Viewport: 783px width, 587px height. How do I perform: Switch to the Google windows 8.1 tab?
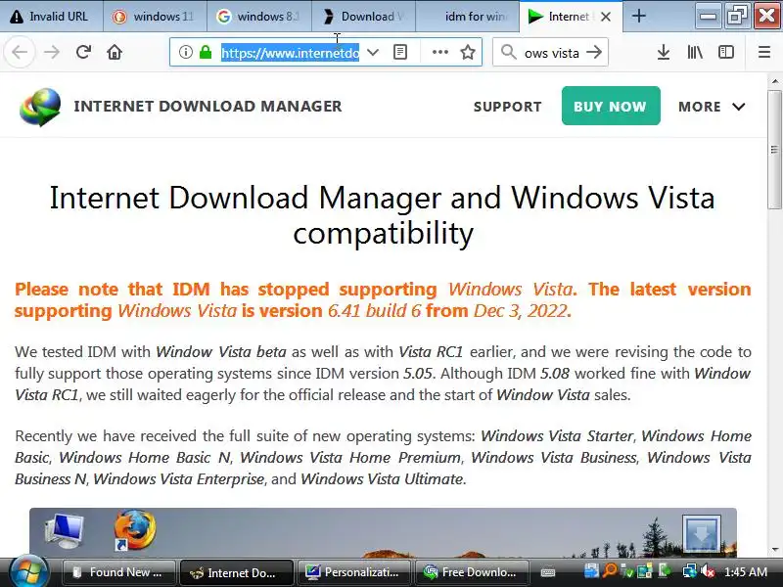(x=259, y=17)
